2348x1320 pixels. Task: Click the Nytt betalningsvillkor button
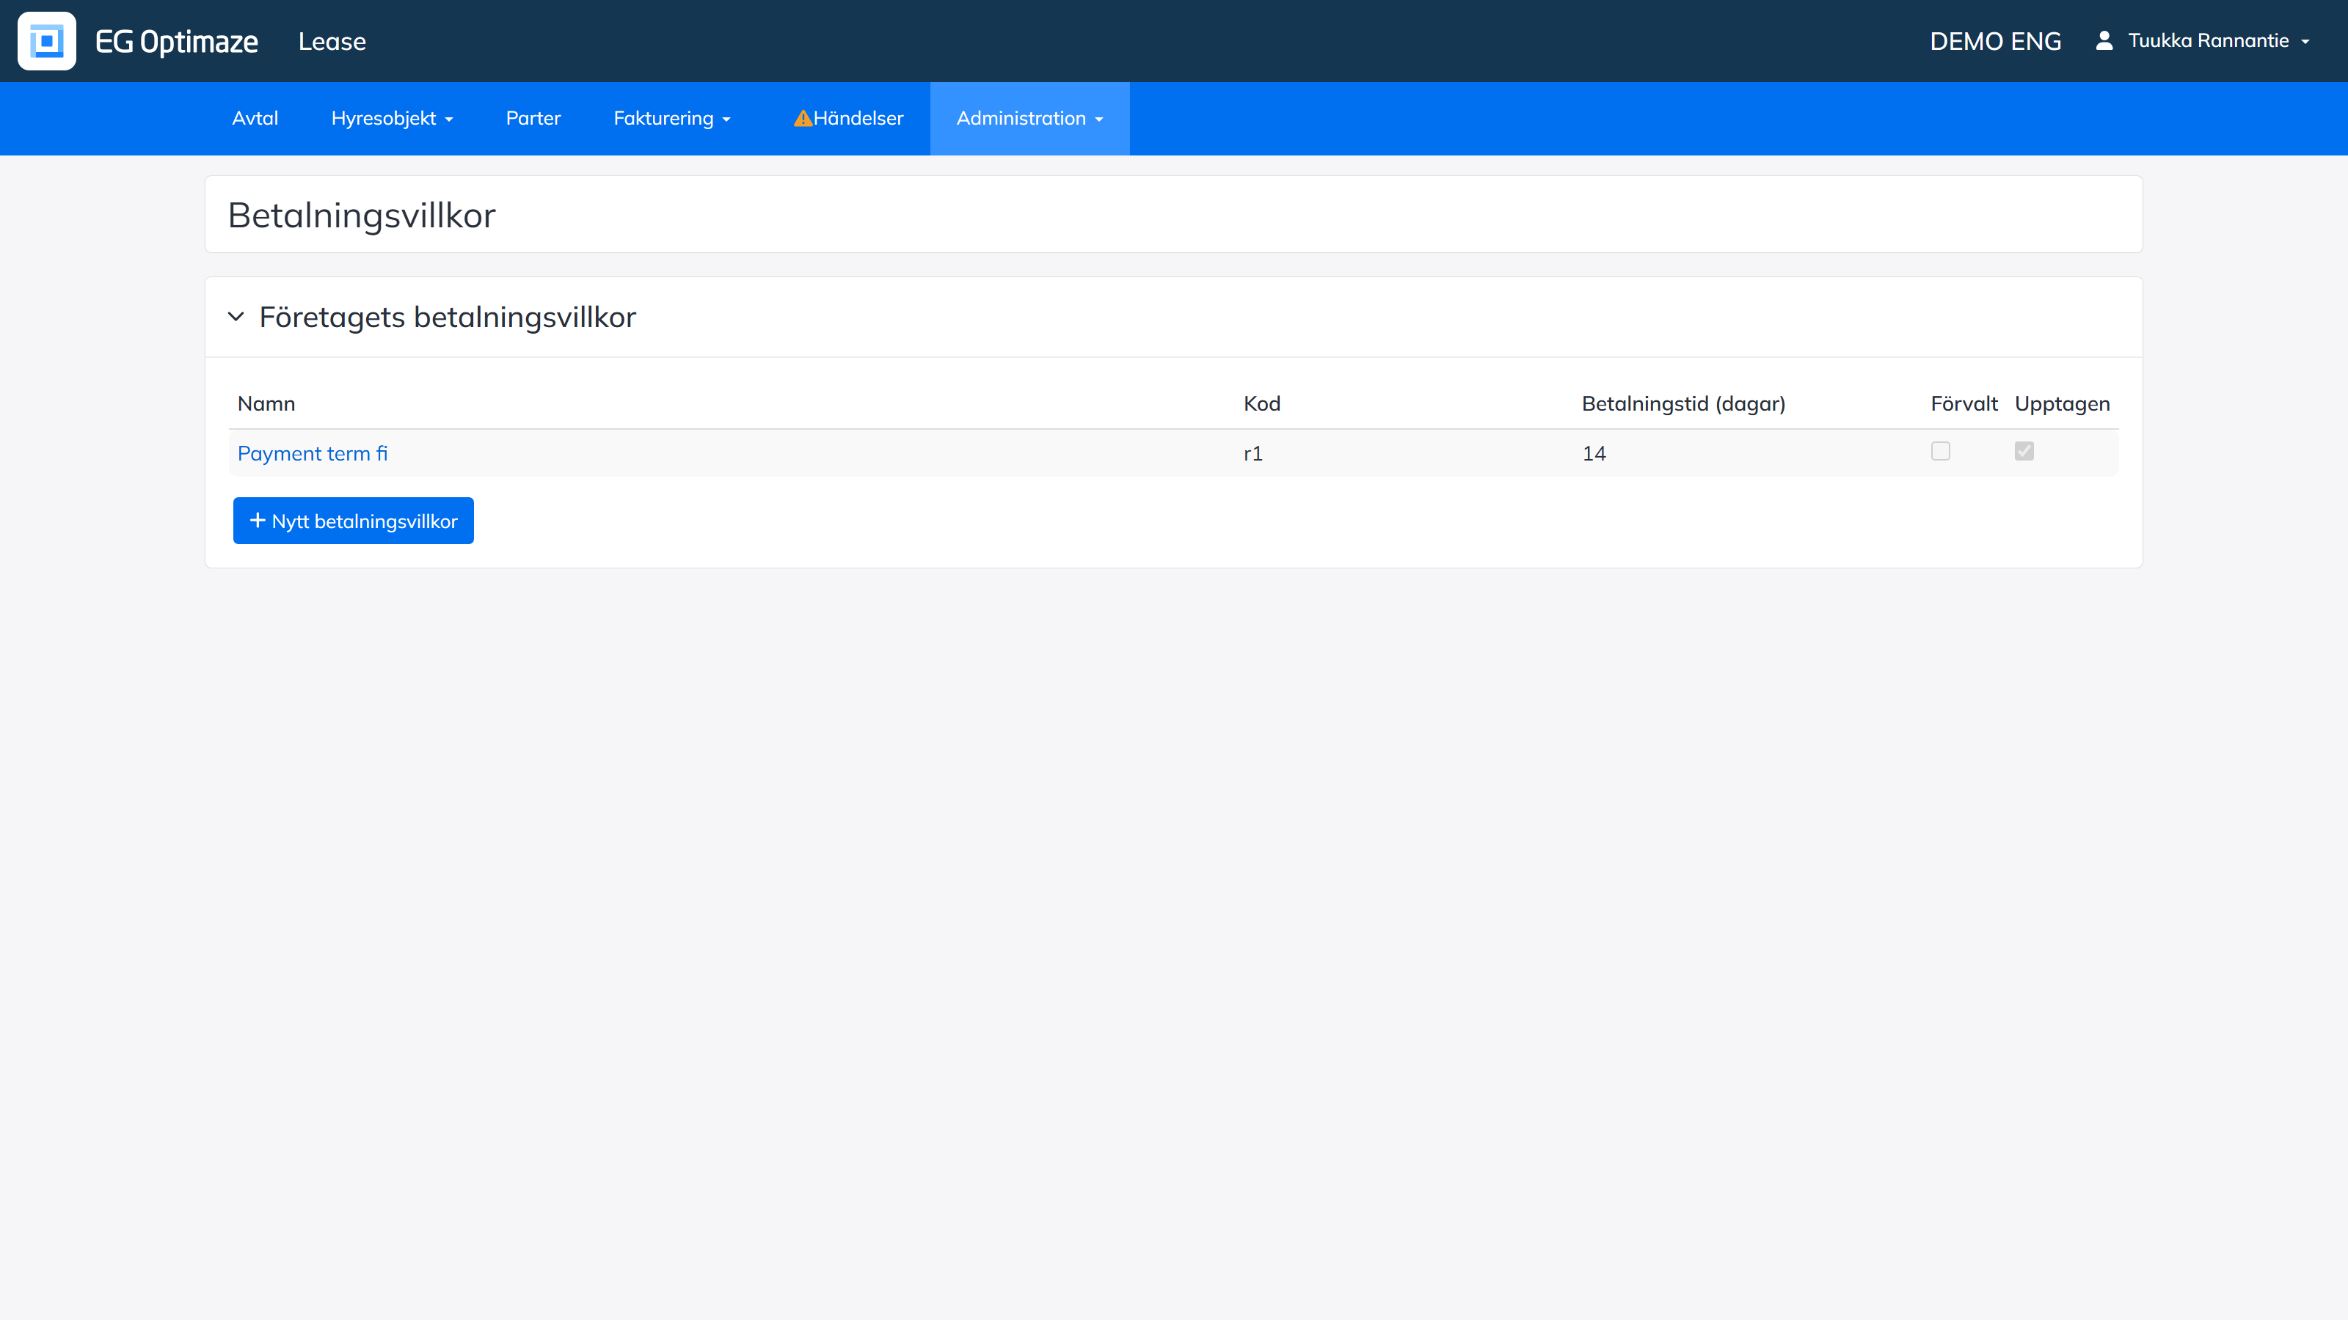pos(354,521)
